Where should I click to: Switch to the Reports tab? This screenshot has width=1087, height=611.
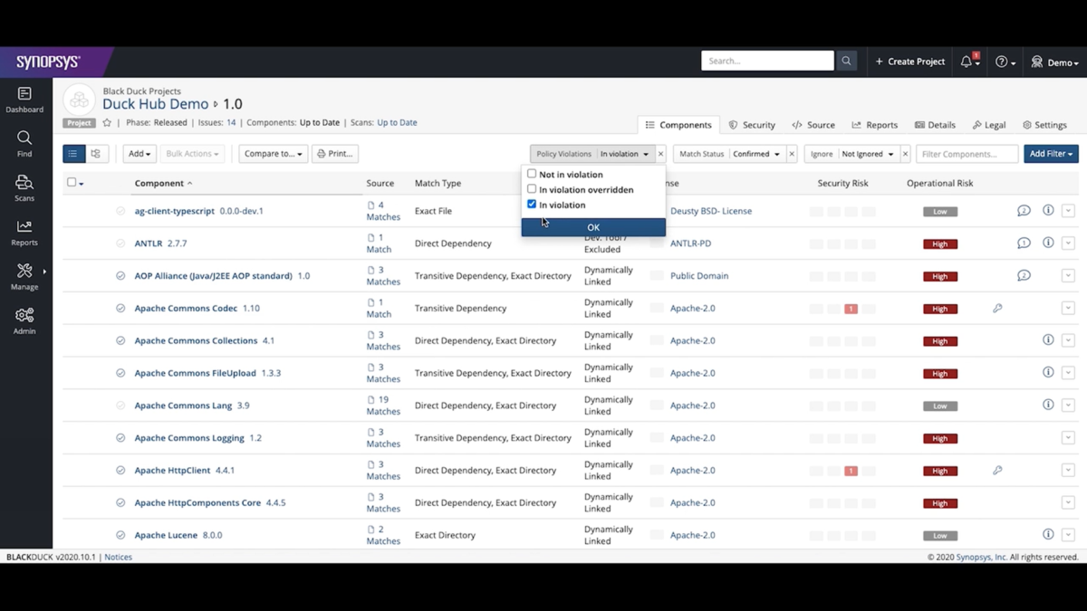tap(874, 125)
